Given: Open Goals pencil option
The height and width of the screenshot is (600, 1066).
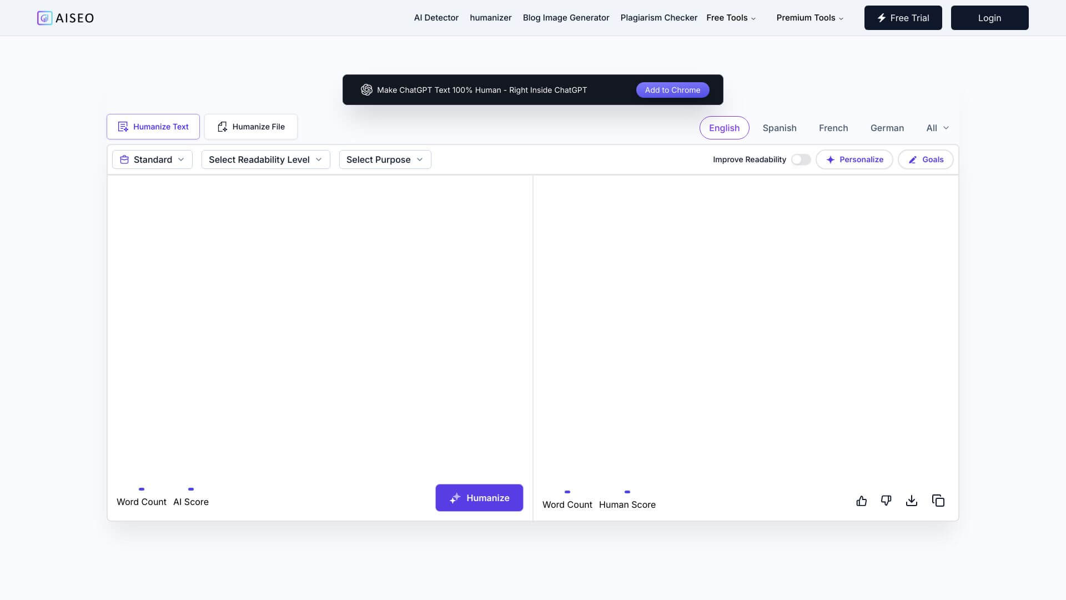Looking at the screenshot, I should pyautogui.click(x=925, y=159).
